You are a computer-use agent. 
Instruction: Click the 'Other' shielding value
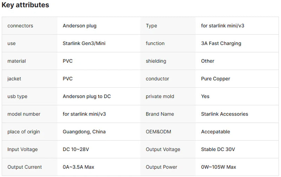208,61
